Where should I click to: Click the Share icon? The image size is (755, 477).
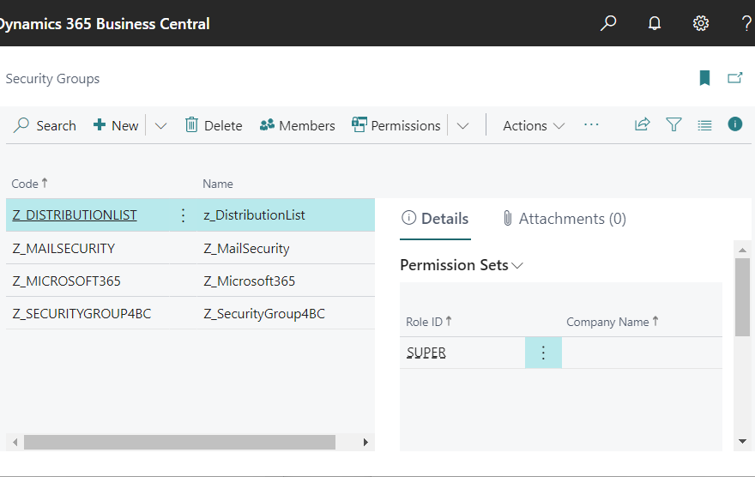tap(643, 124)
